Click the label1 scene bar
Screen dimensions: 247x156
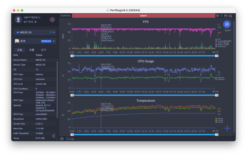[x=144, y=16]
